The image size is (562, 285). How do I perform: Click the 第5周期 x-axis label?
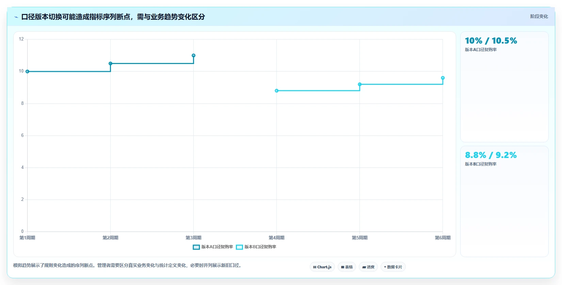click(x=359, y=238)
